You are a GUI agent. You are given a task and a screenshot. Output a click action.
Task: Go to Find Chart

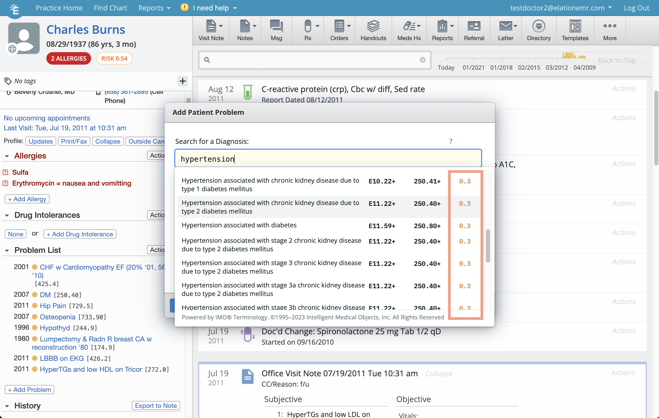110,8
